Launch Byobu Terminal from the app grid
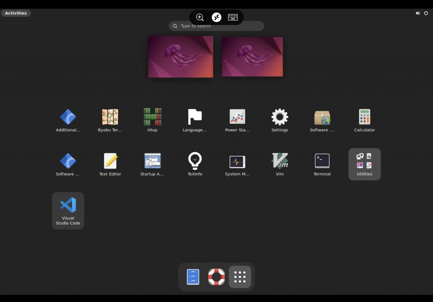This screenshot has height=302, width=433. tap(110, 117)
